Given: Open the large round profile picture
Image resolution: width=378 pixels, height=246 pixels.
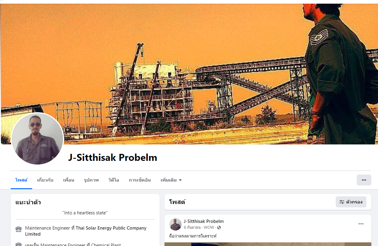Looking at the screenshot, I should pos(37,139).
